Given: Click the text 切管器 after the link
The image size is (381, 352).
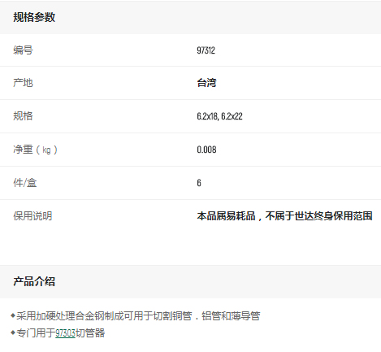Looking at the screenshot, I should (90, 333).
